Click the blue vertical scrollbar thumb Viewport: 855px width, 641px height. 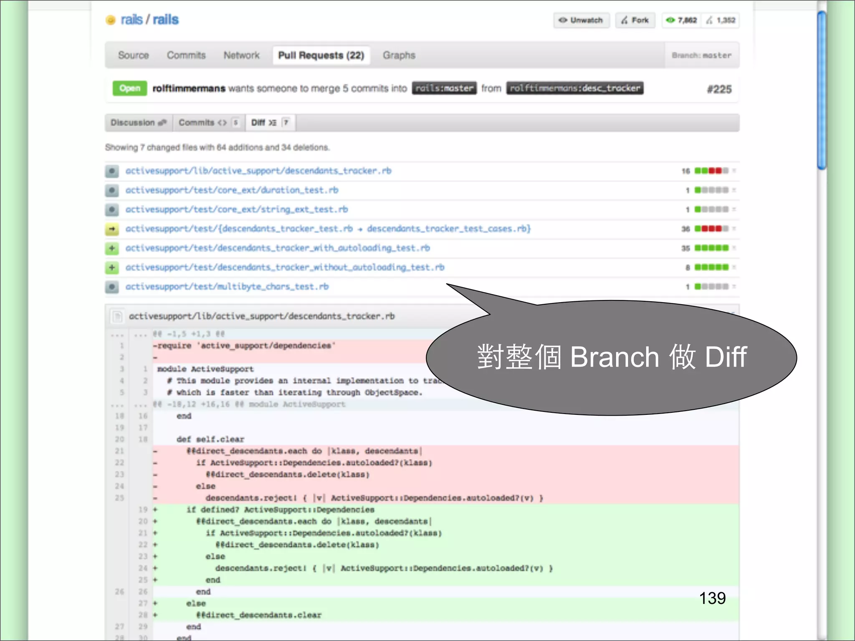822,90
